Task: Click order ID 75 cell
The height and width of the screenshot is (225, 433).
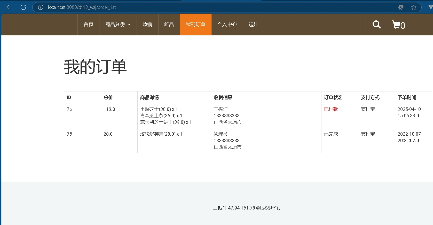Action: [69, 134]
